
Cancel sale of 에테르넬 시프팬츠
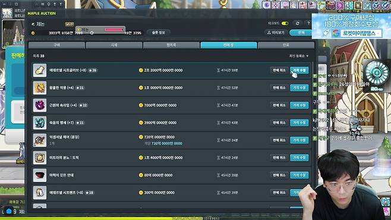point(279,192)
